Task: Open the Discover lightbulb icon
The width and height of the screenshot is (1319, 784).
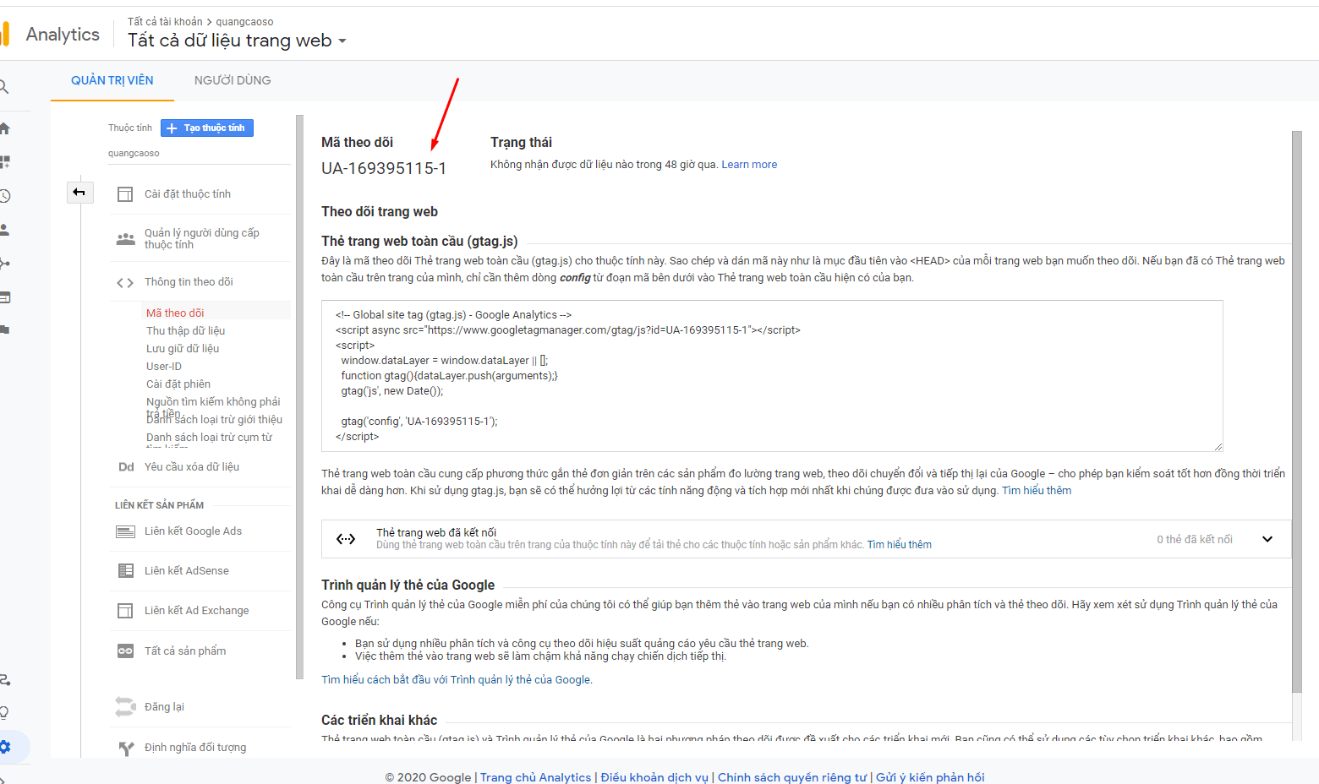Action: point(4,712)
